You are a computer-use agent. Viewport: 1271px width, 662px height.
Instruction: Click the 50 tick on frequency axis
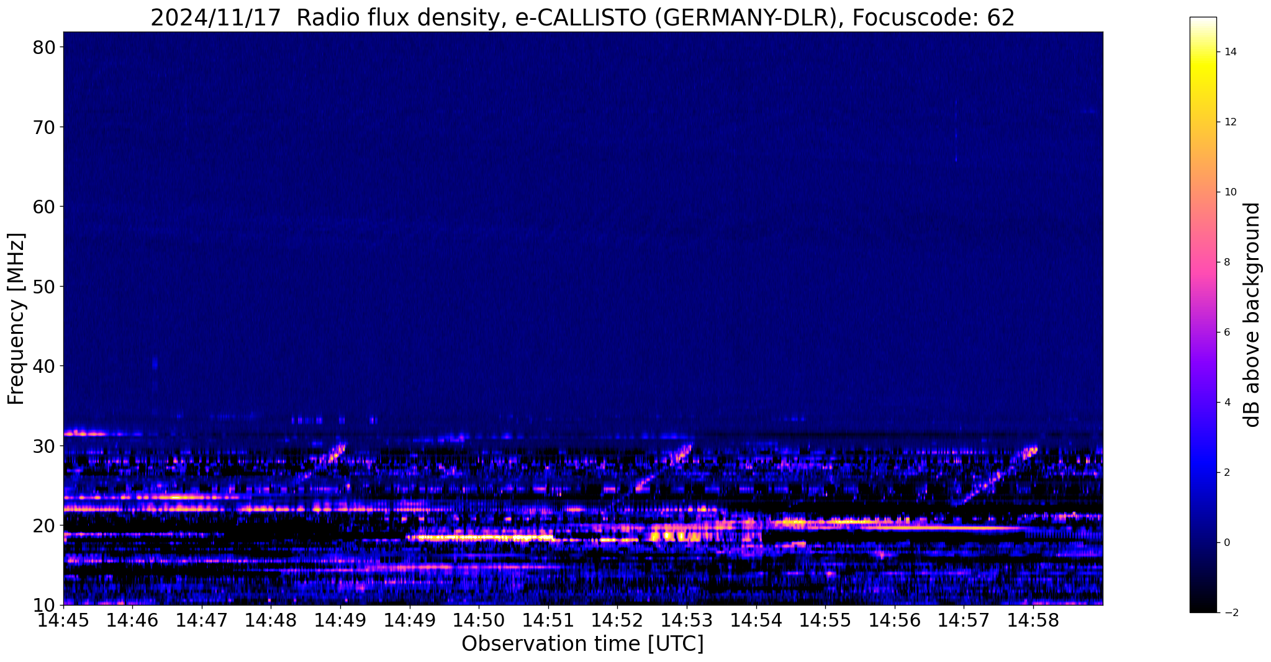coord(44,287)
